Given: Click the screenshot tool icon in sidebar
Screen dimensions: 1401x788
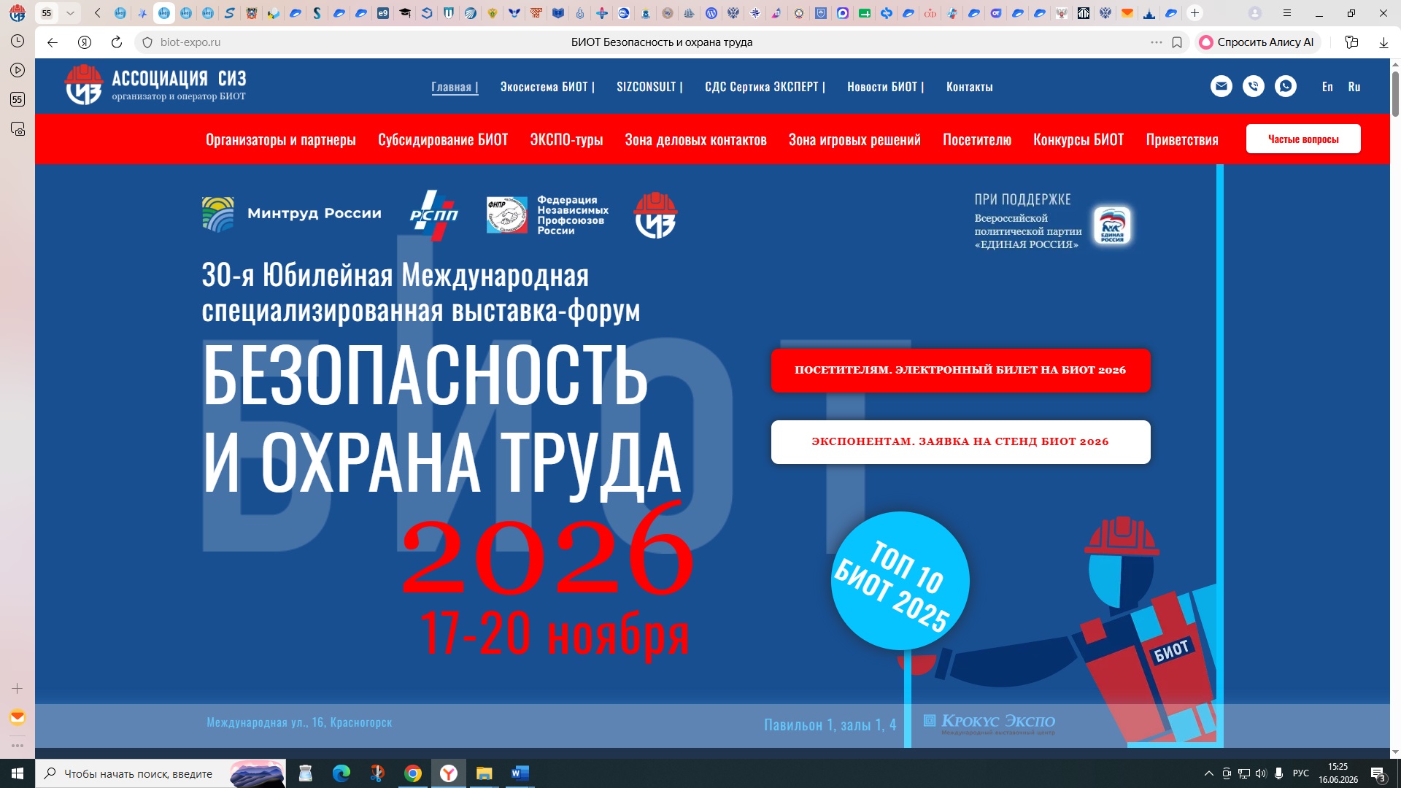Looking at the screenshot, I should (18, 129).
